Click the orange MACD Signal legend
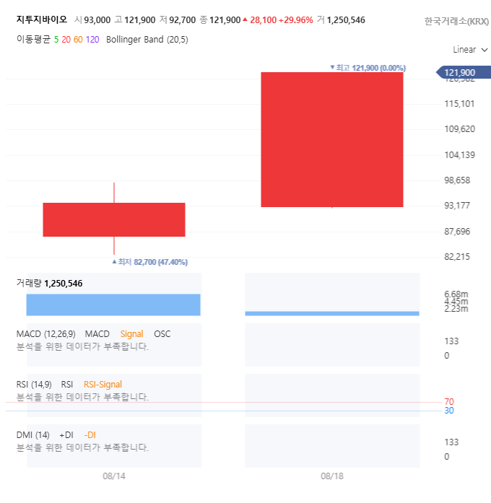 pos(131,334)
